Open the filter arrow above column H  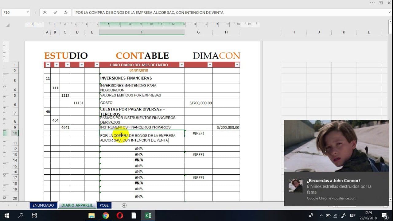pyautogui.click(x=237, y=65)
